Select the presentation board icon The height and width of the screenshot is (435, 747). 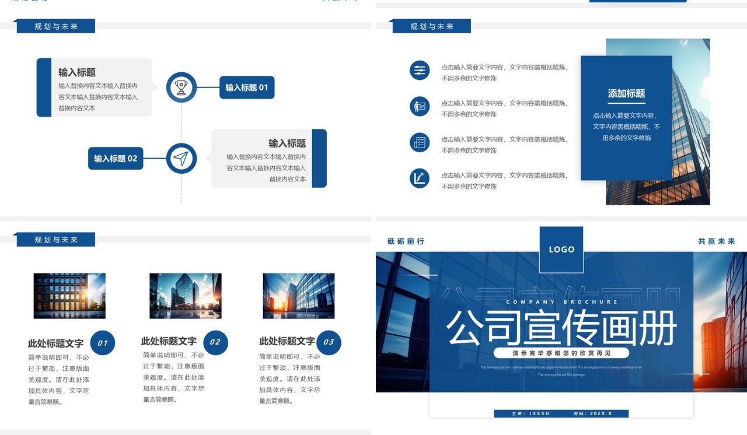coord(419,106)
